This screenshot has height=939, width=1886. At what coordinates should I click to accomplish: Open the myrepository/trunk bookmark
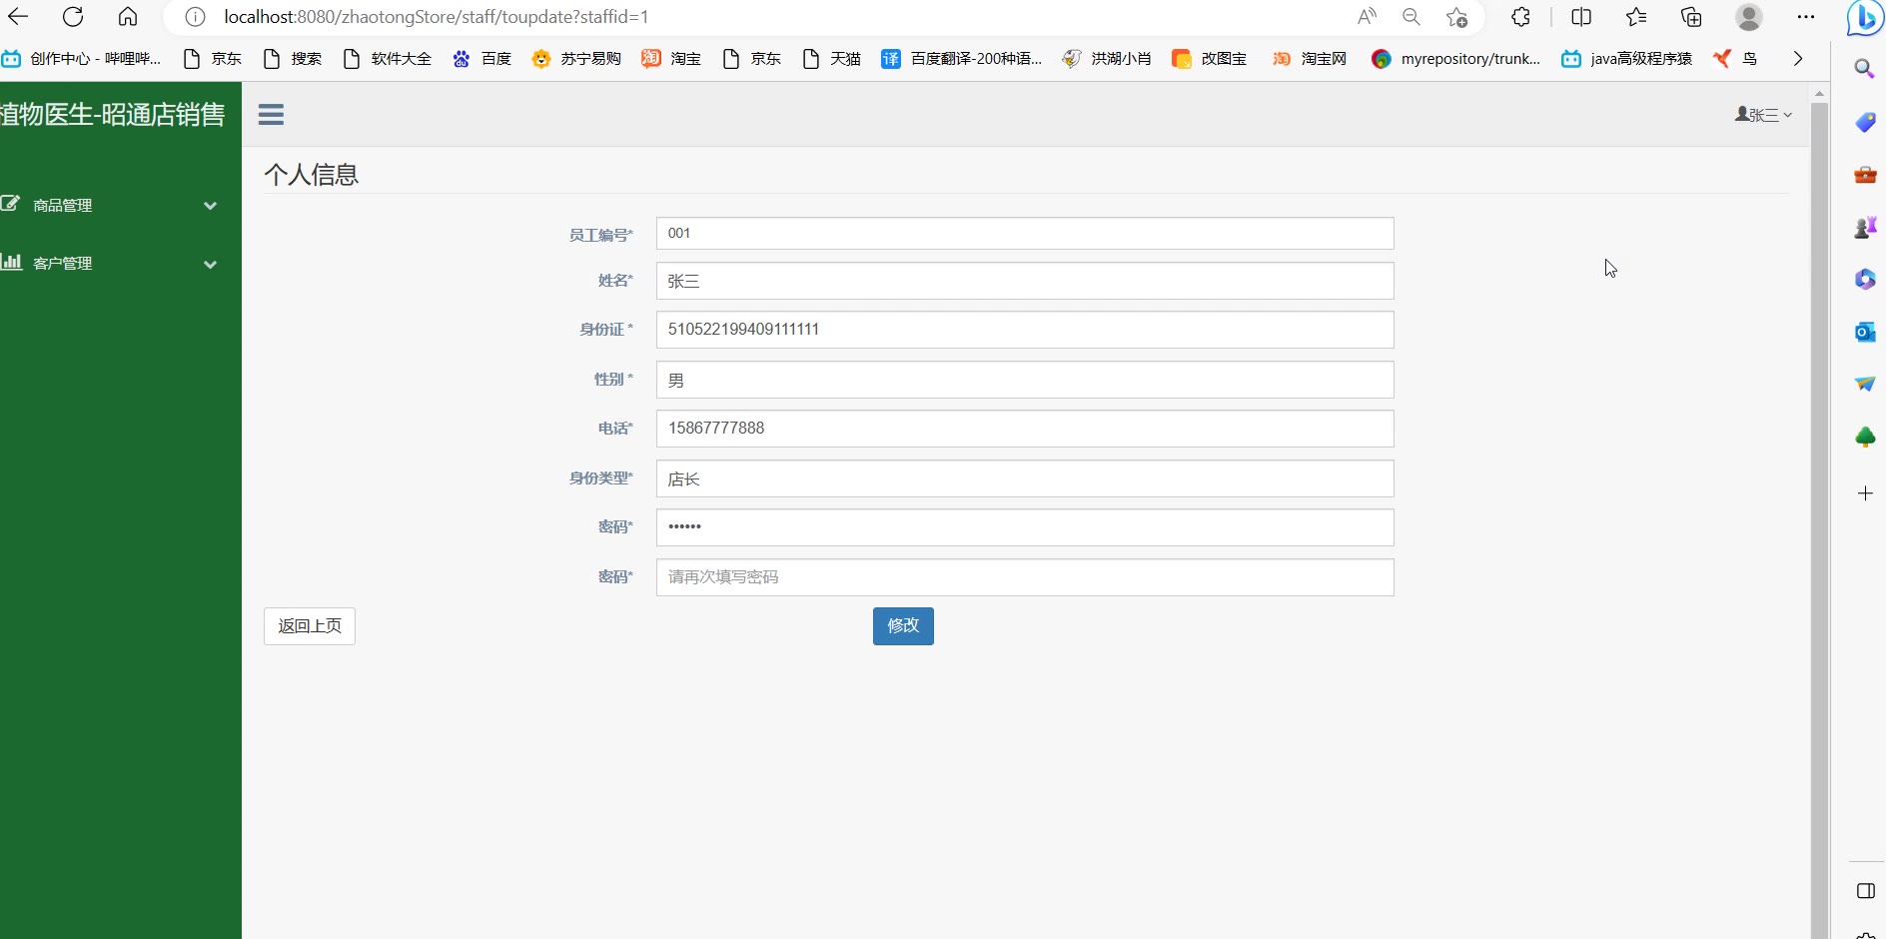click(1456, 59)
